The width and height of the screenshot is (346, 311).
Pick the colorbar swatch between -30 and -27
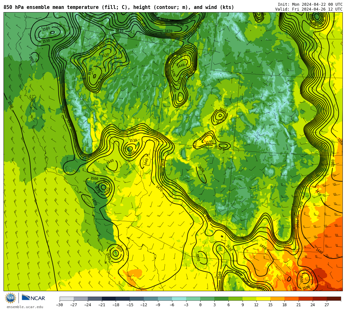tap(67, 299)
